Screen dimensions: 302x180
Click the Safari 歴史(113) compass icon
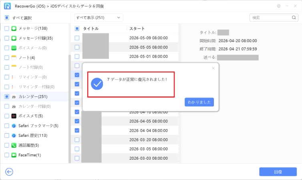tap(14, 135)
